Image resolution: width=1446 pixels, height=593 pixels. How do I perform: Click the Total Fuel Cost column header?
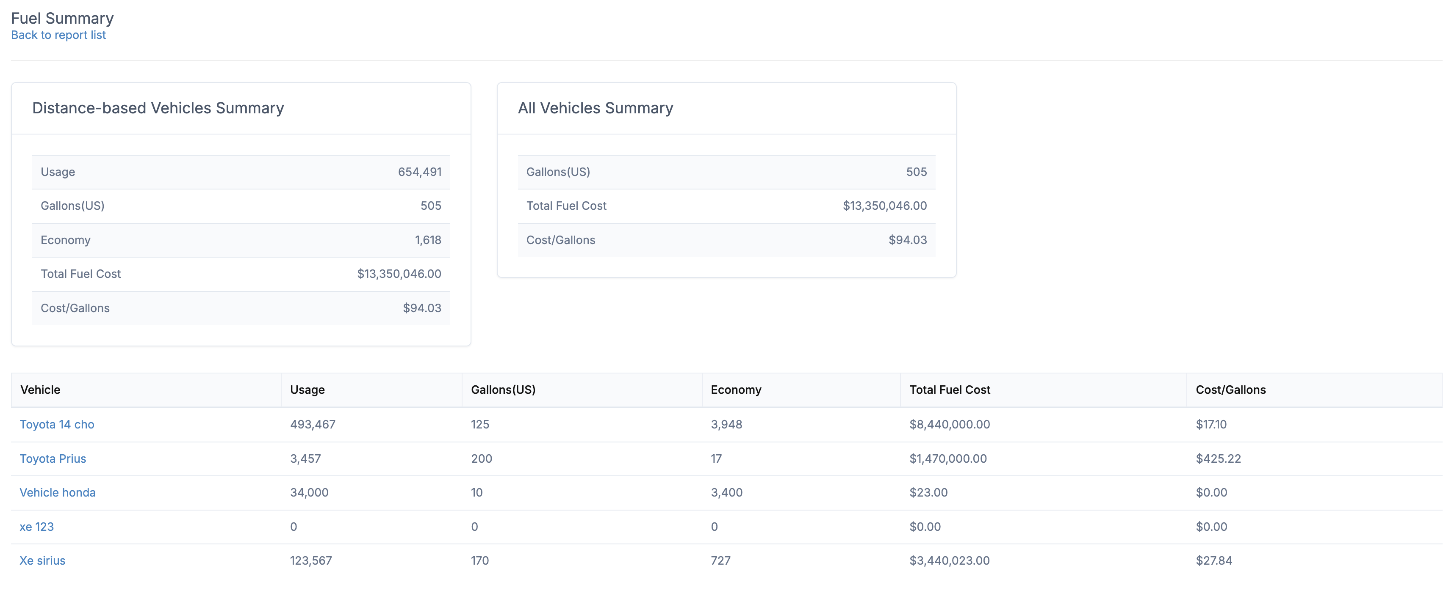pos(949,390)
